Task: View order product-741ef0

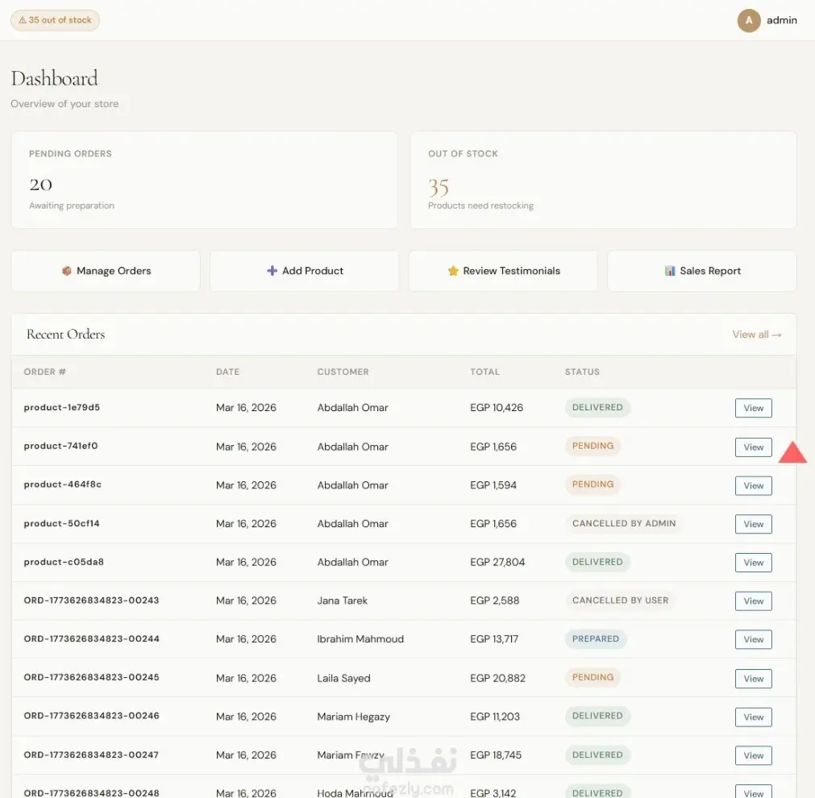Action: point(753,447)
